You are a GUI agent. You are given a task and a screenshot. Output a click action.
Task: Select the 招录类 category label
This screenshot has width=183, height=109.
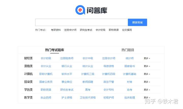point(28,82)
